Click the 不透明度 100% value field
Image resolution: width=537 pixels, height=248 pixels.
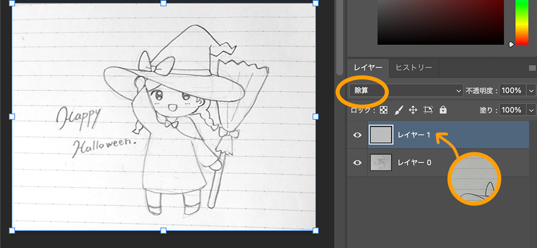(513, 91)
